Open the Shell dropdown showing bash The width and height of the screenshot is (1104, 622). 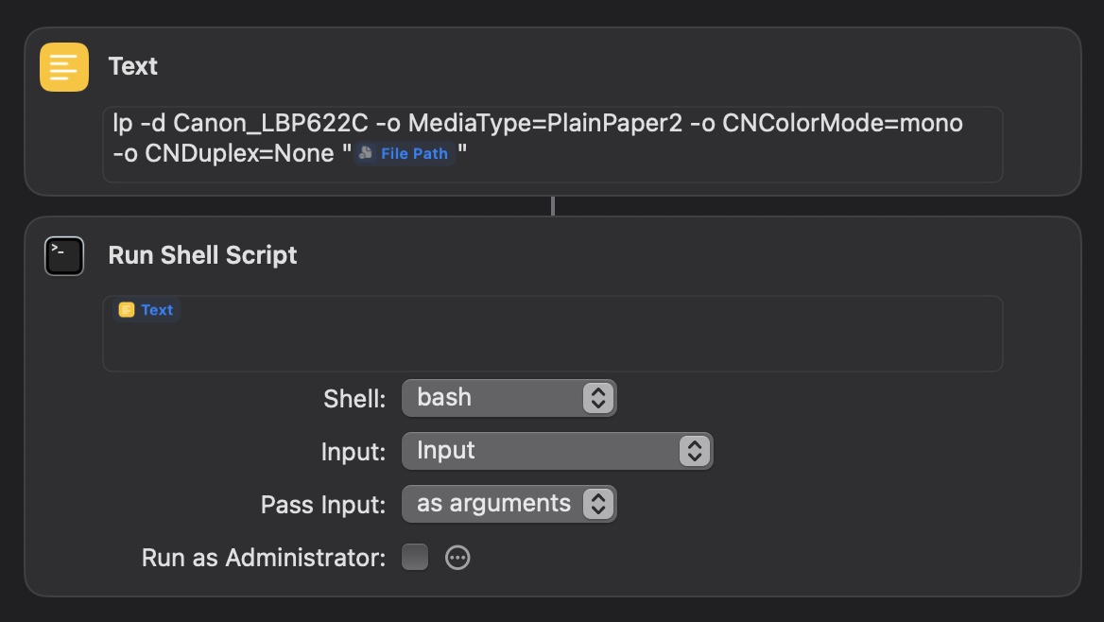[x=509, y=398]
